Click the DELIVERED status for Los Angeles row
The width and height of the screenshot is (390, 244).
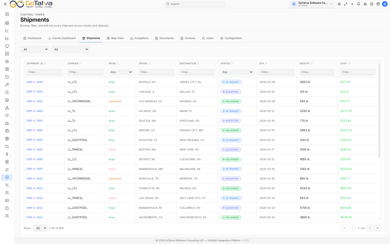tap(231, 101)
